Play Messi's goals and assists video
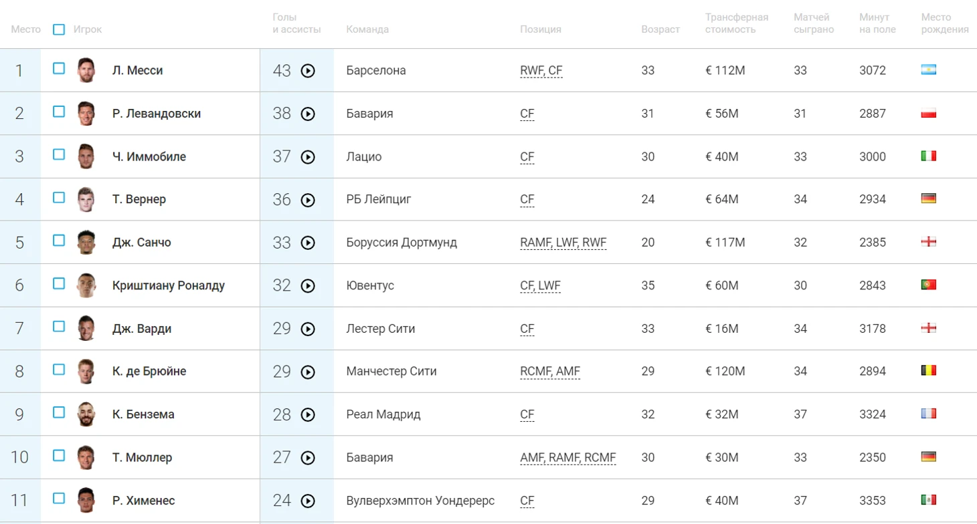This screenshot has height=524, width=977. [308, 71]
